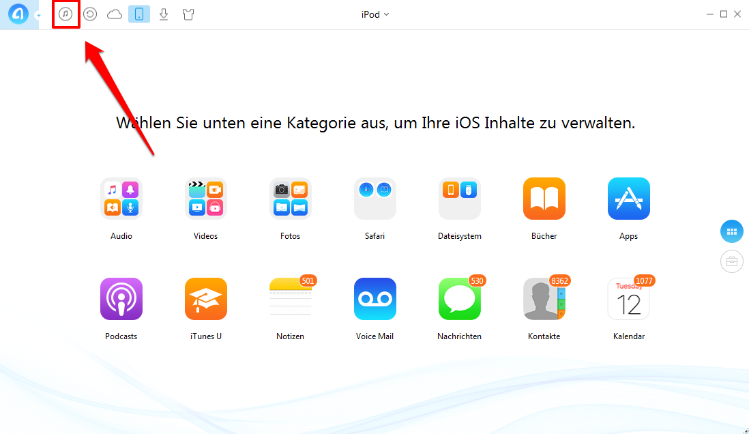749x434 pixels.
Task: Open the Kalendar category
Action: 629,299
